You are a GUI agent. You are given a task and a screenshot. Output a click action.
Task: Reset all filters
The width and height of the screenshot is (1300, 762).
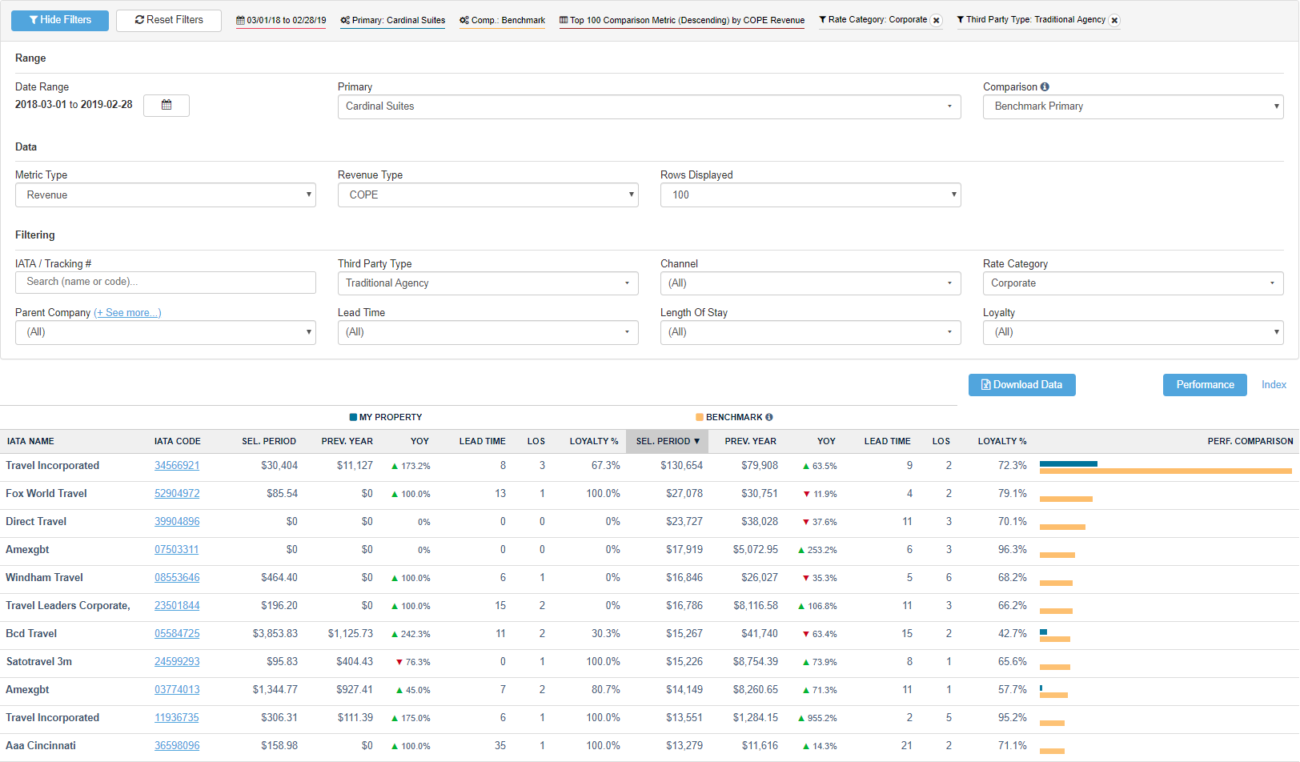click(169, 20)
